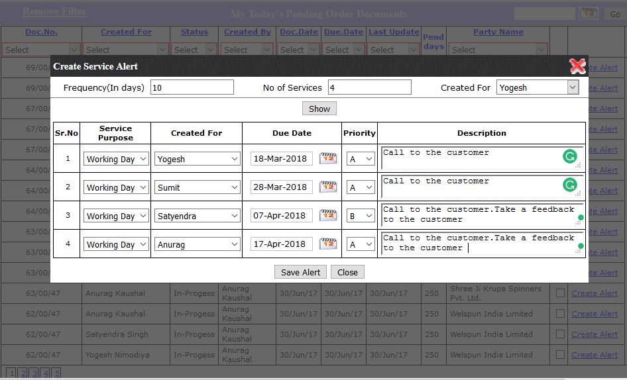Open calendar picker for row 3 due date

pyautogui.click(x=328, y=215)
